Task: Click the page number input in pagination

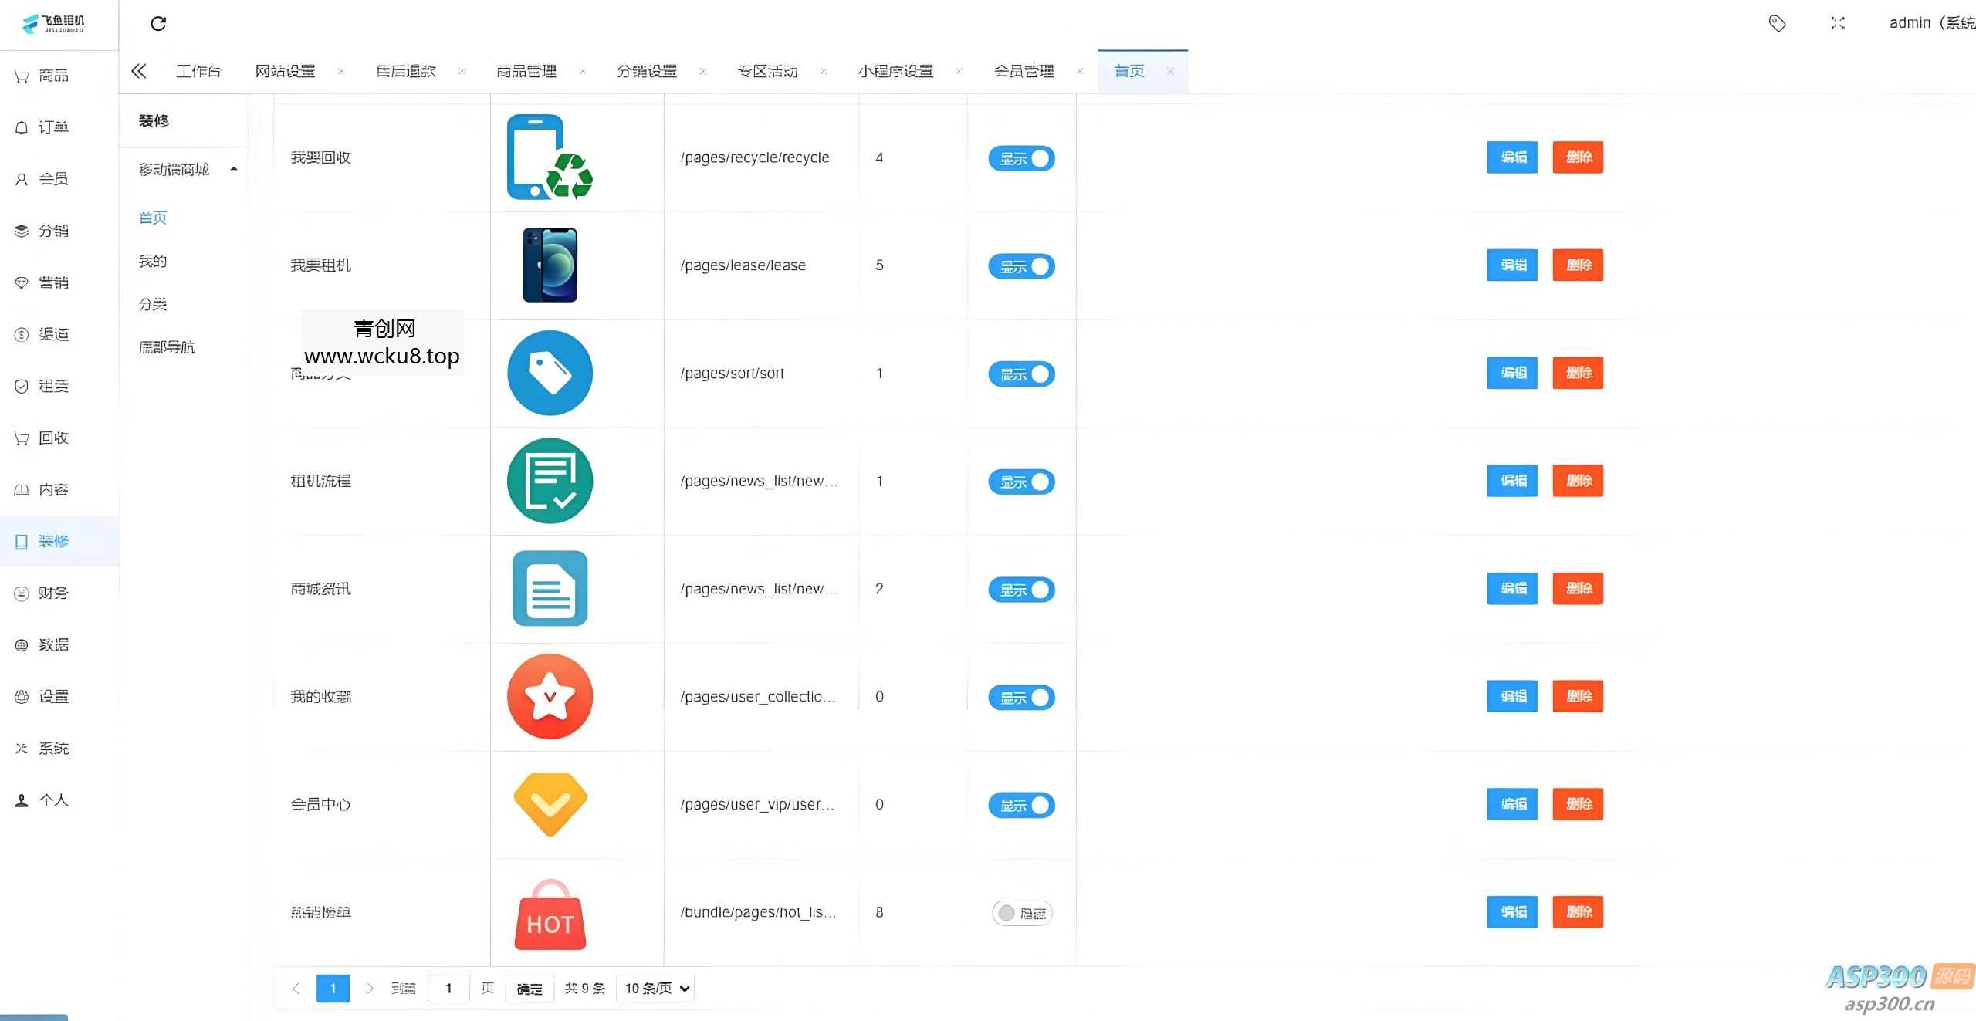Action: click(448, 988)
